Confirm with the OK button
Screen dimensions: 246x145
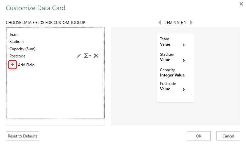pos(199,136)
